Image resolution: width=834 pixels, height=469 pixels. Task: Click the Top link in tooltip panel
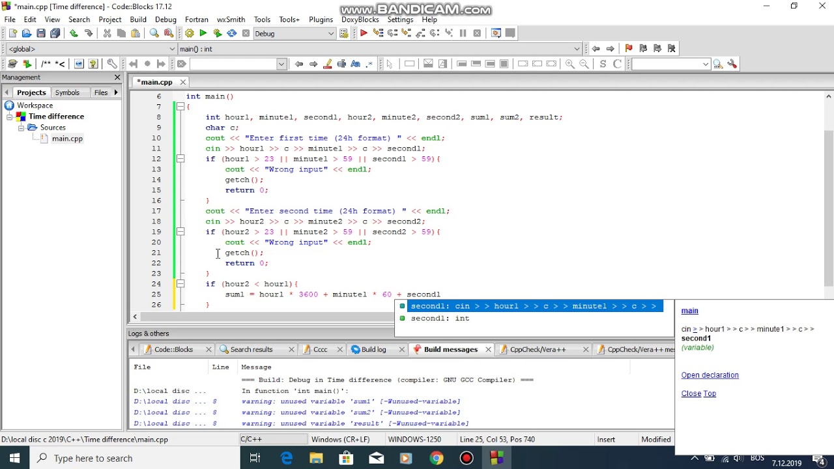point(710,393)
